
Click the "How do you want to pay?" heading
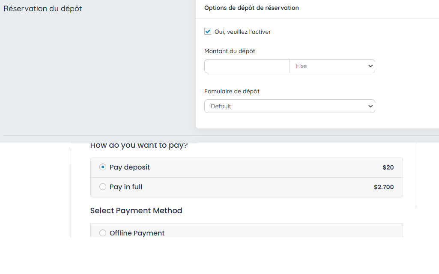139,146
